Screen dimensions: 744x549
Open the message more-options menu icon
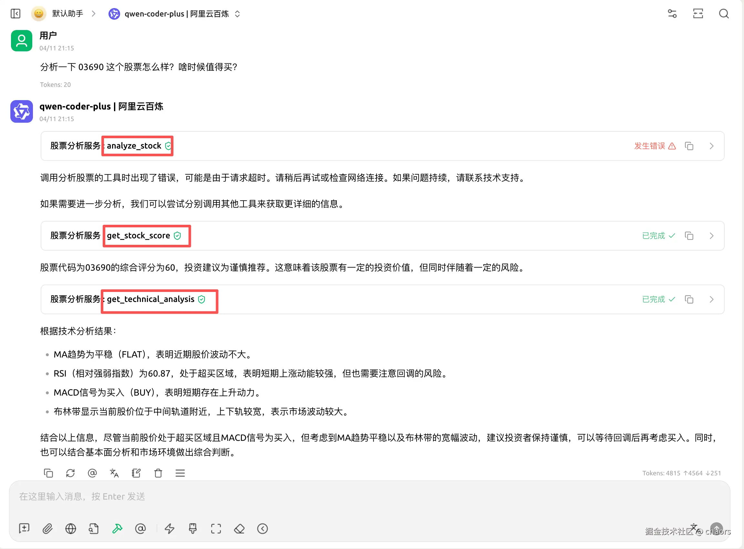pyautogui.click(x=180, y=473)
